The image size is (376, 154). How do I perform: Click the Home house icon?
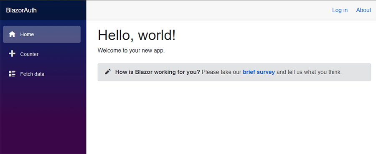pyautogui.click(x=12, y=34)
